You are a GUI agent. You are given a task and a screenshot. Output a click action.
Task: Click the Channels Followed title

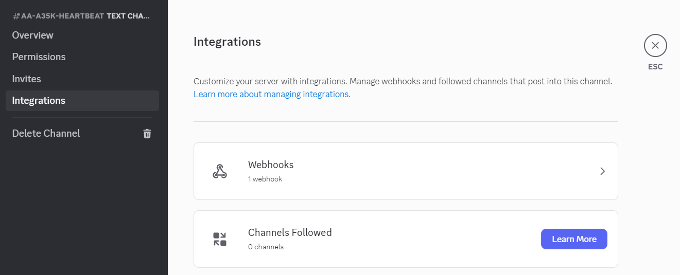(290, 232)
